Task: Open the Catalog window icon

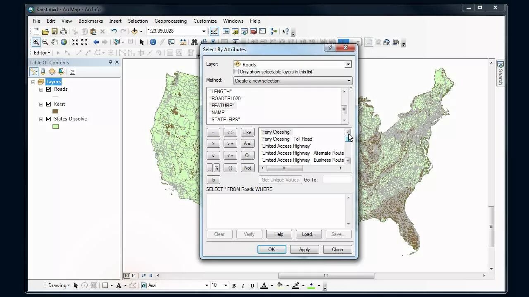Action: [235, 31]
